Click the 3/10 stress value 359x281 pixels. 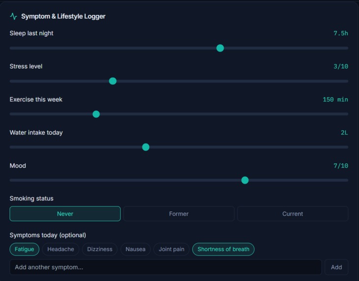pyautogui.click(x=341, y=67)
